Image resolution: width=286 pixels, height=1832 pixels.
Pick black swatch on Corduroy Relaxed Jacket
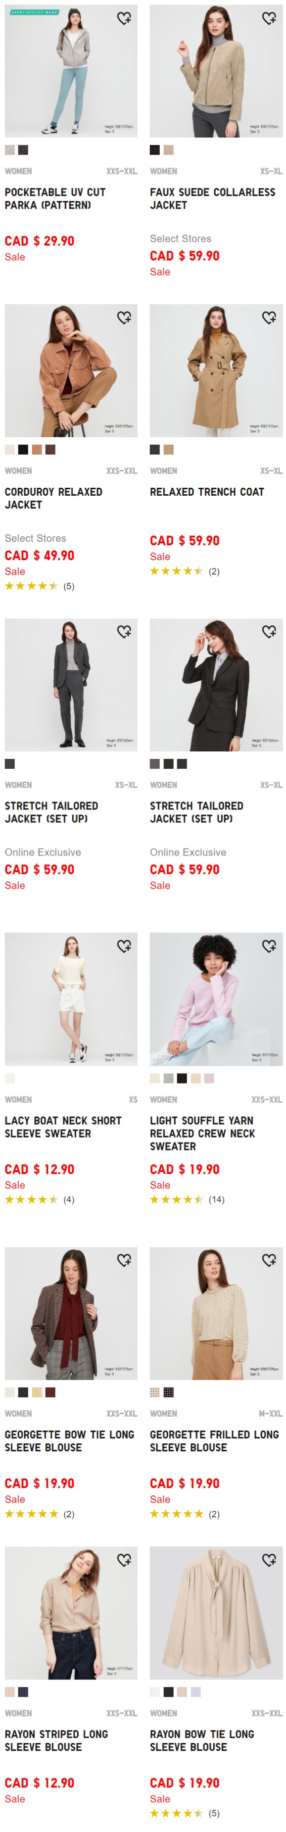23,450
